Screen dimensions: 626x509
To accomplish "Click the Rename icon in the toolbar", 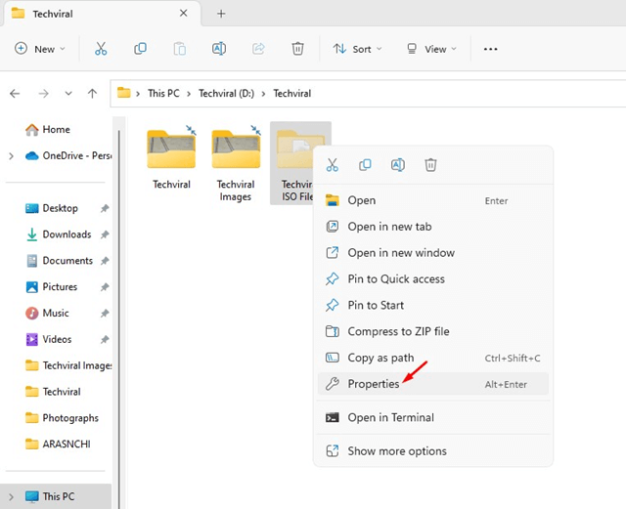I will (219, 49).
